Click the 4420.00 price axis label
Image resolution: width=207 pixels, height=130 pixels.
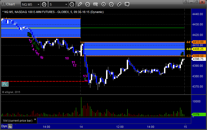pos(198,35)
